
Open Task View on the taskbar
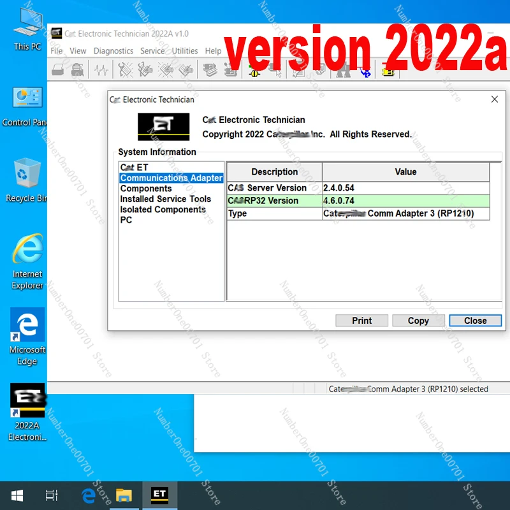coord(52,496)
